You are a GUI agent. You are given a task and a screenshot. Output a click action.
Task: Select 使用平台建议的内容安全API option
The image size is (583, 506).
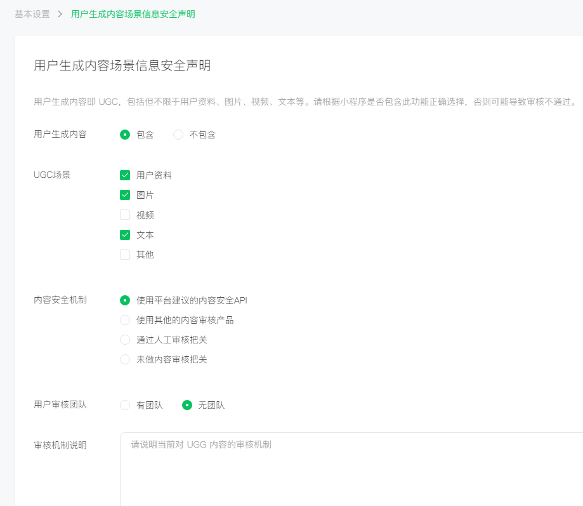click(125, 300)
